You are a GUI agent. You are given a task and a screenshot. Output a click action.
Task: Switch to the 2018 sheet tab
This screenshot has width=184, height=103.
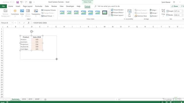point(24,99)
